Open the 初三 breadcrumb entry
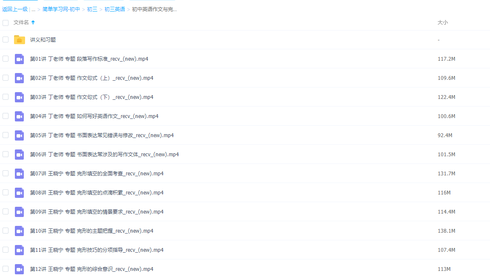Screen dimensions: 490x276 (x=92, y=8)
